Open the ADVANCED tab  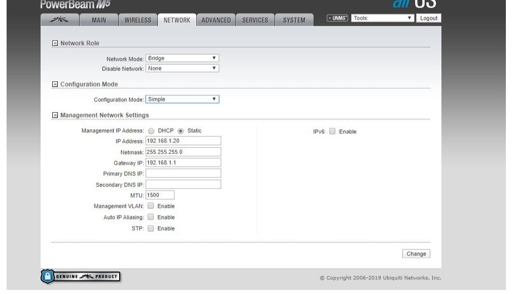tap(216, 20)
